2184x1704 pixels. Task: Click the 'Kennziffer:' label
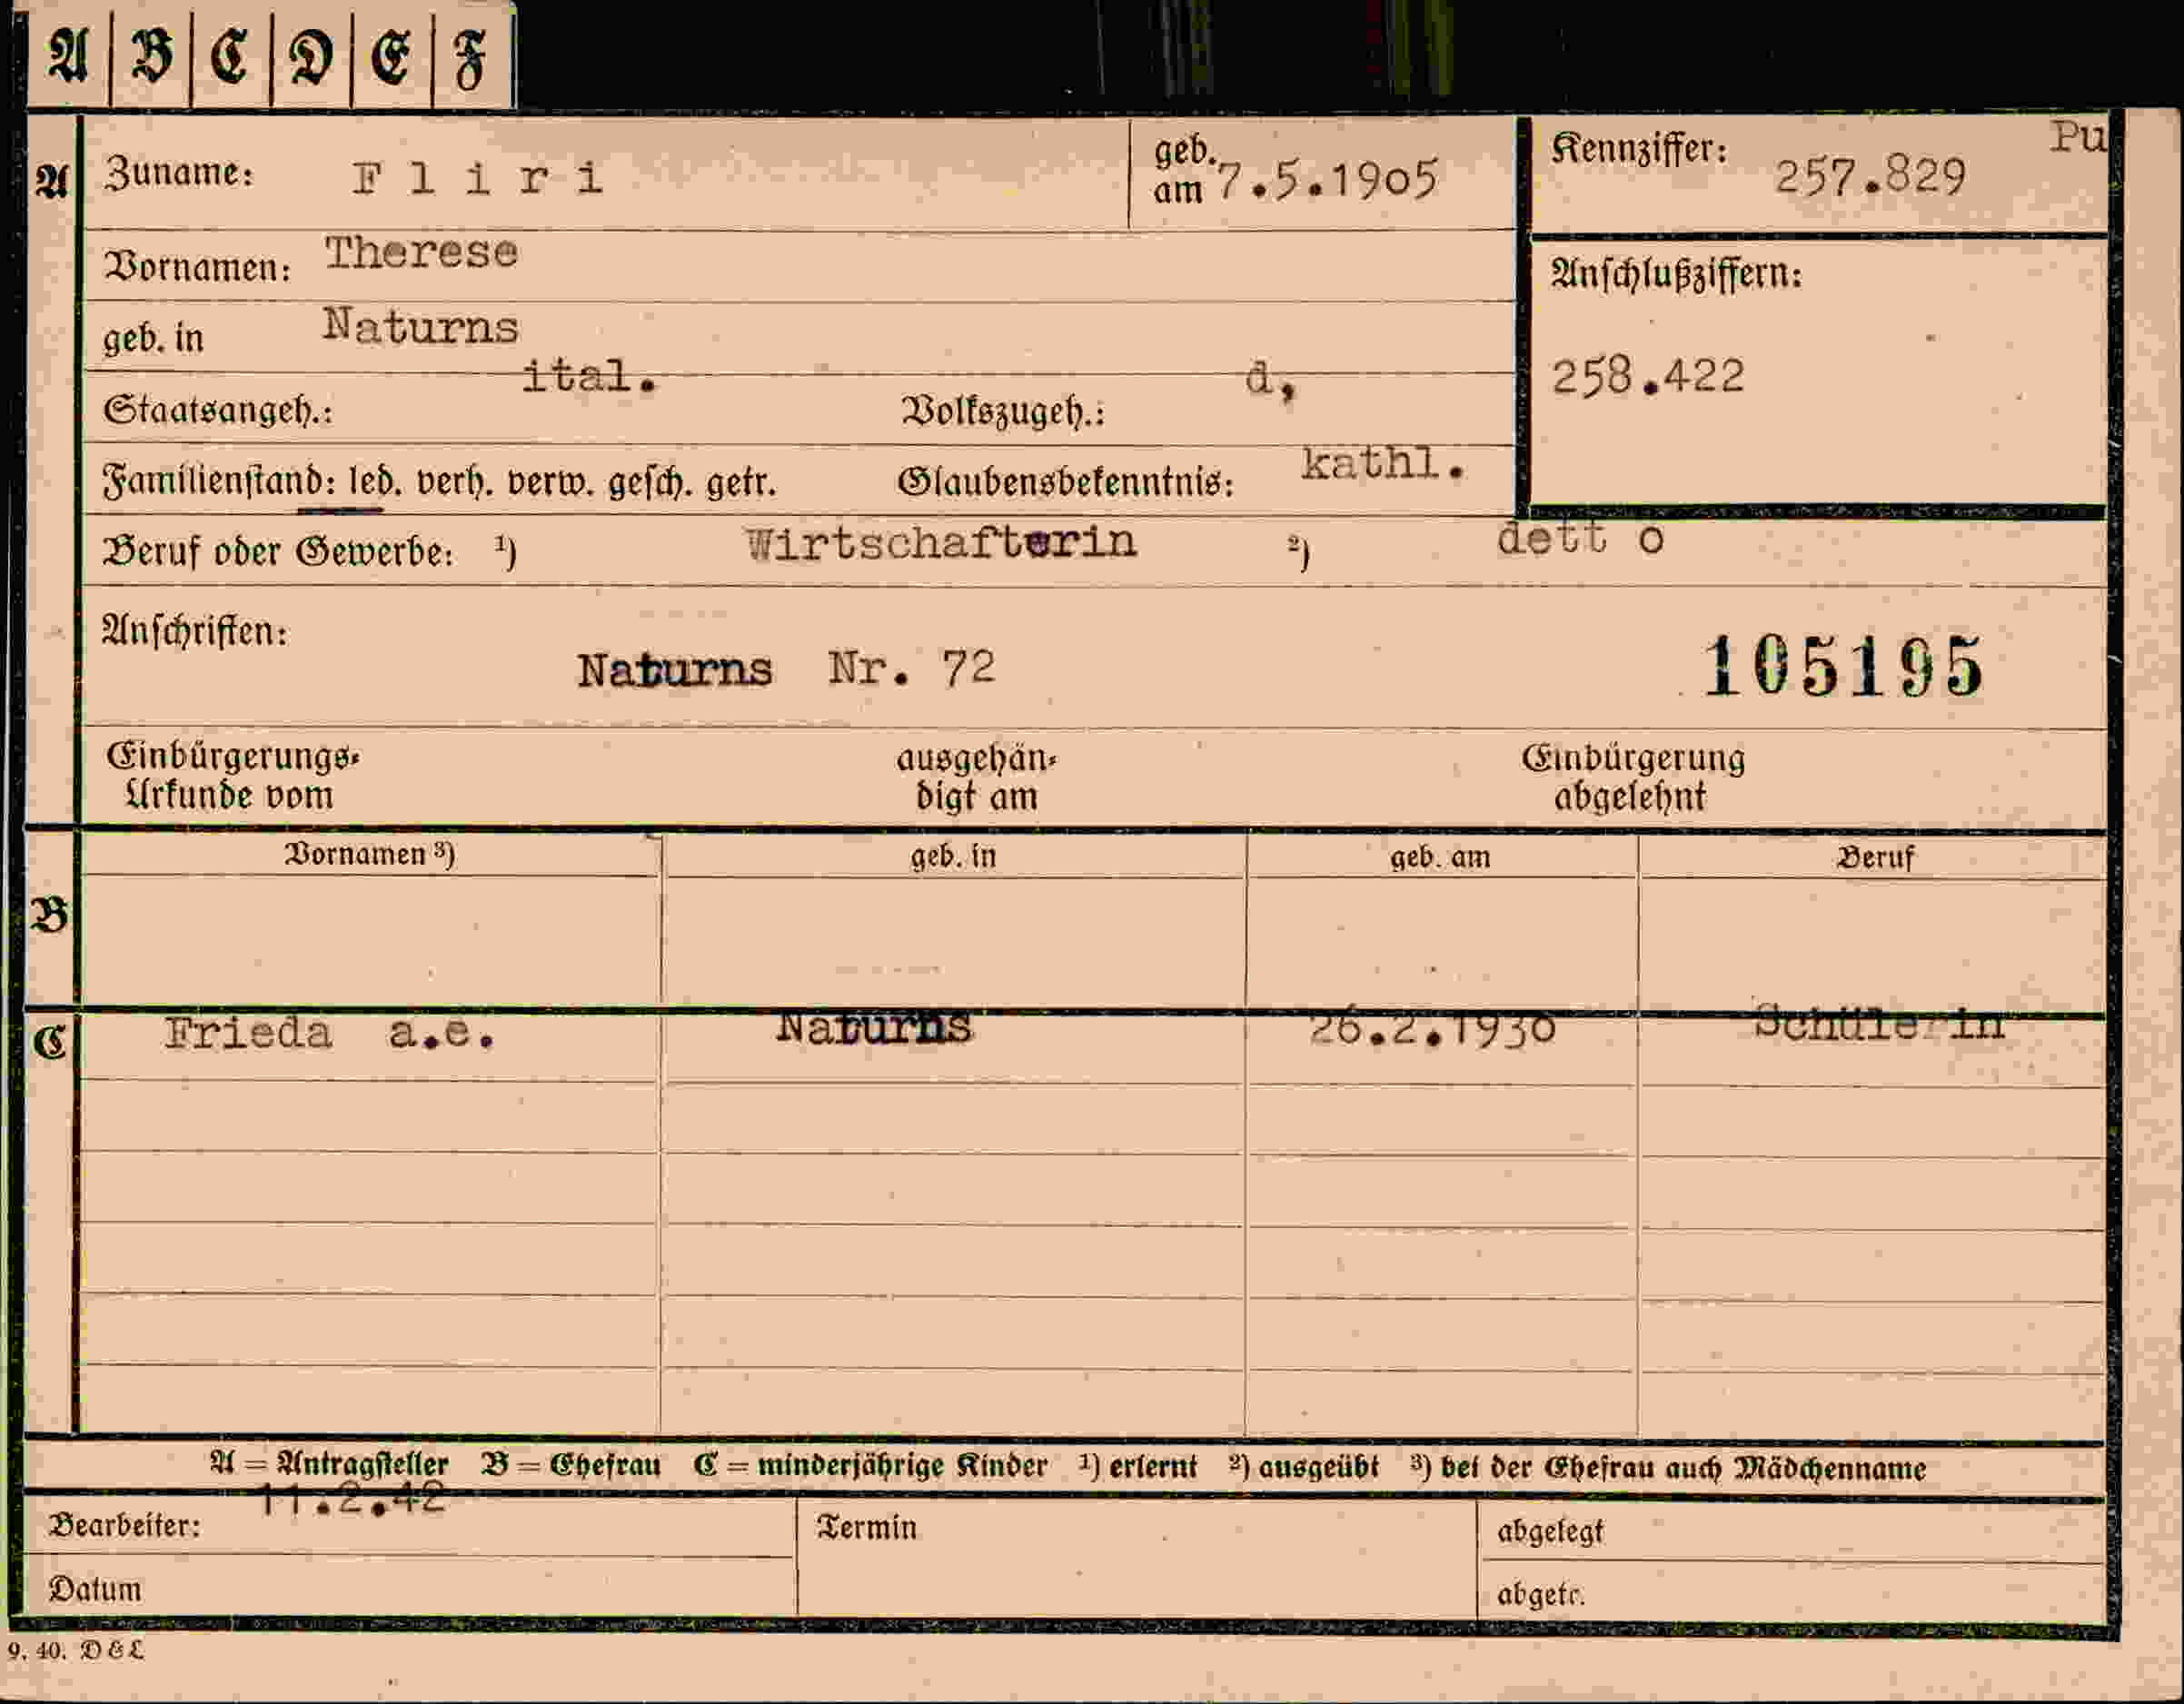click(x=1639, y=149)
